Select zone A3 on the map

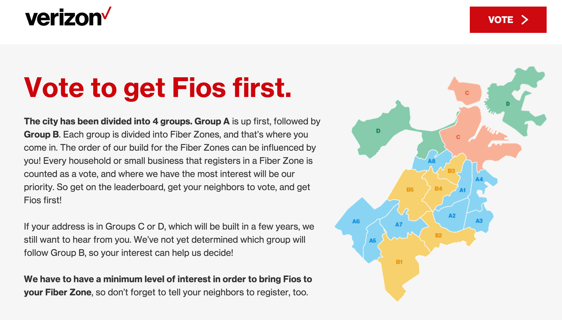[x=479, y=221]
